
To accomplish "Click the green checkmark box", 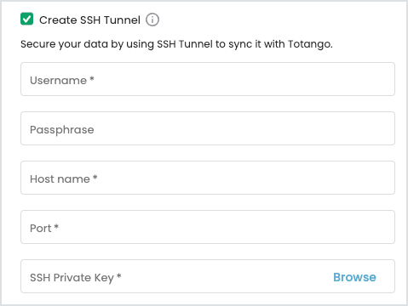I will point(26,19).
